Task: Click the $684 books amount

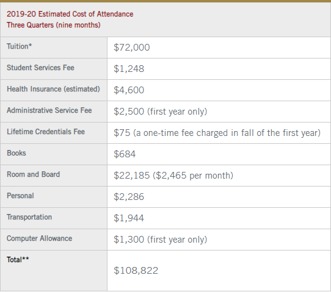Action: pos(125,154)
